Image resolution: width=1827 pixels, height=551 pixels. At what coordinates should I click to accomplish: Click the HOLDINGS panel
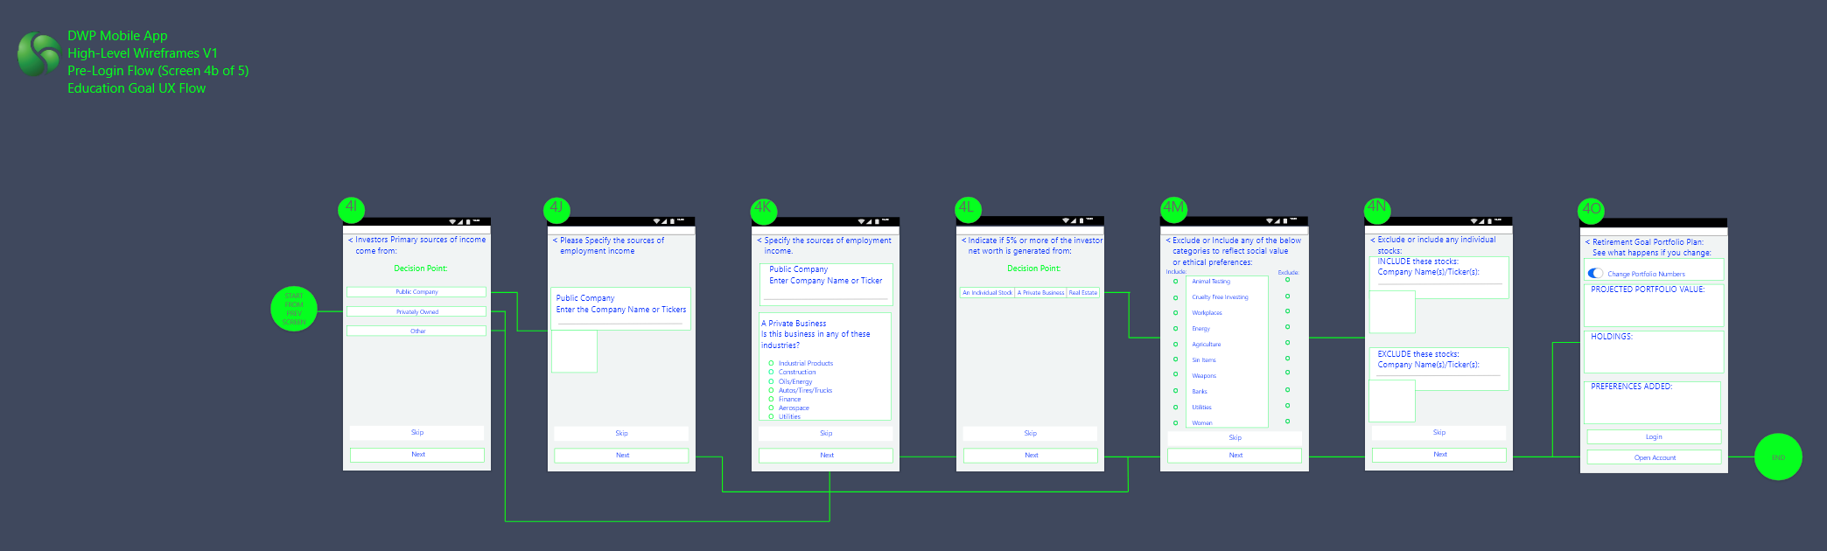(1654, 352)
